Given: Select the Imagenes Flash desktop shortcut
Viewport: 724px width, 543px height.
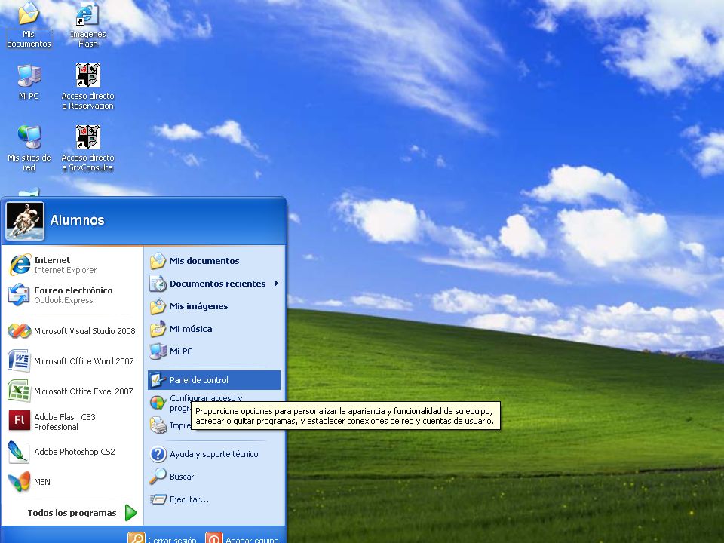Looking at the screenshot, I should click(x=87, y=26).
